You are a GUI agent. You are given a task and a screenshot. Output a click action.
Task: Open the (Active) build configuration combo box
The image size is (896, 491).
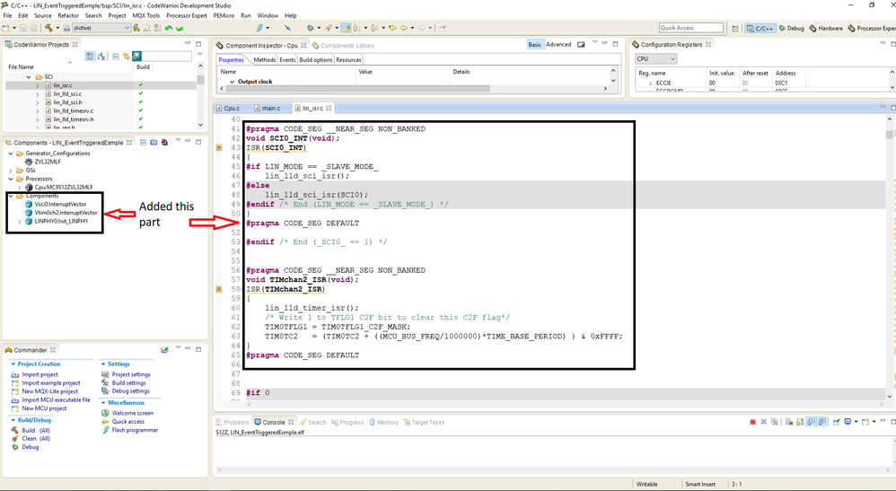(x=101, y=28)
